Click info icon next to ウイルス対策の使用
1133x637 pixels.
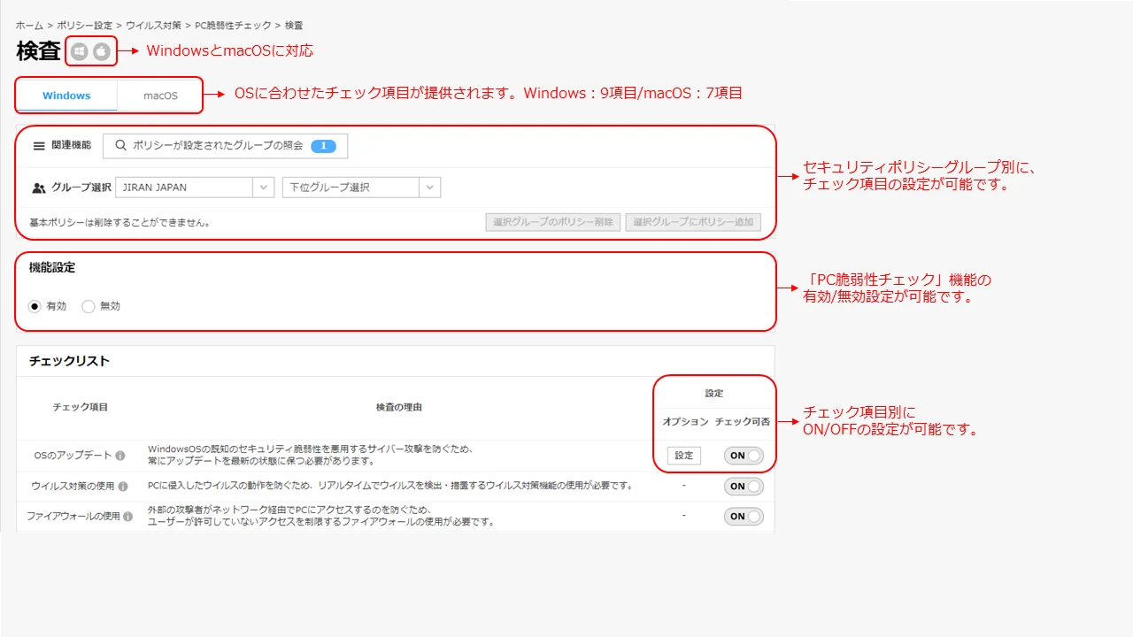[x=123, y=487]
